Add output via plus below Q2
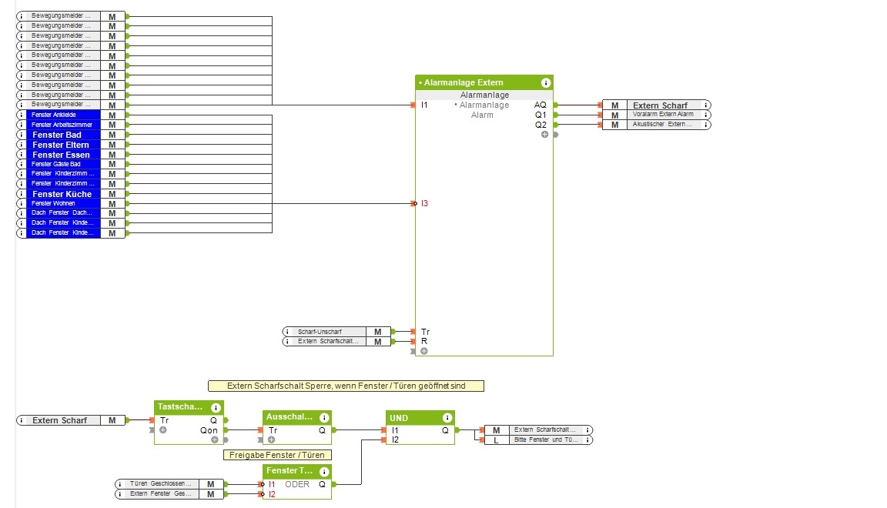Image resolution: width=887 pixels, height=508 pixels. coord(544,135)
